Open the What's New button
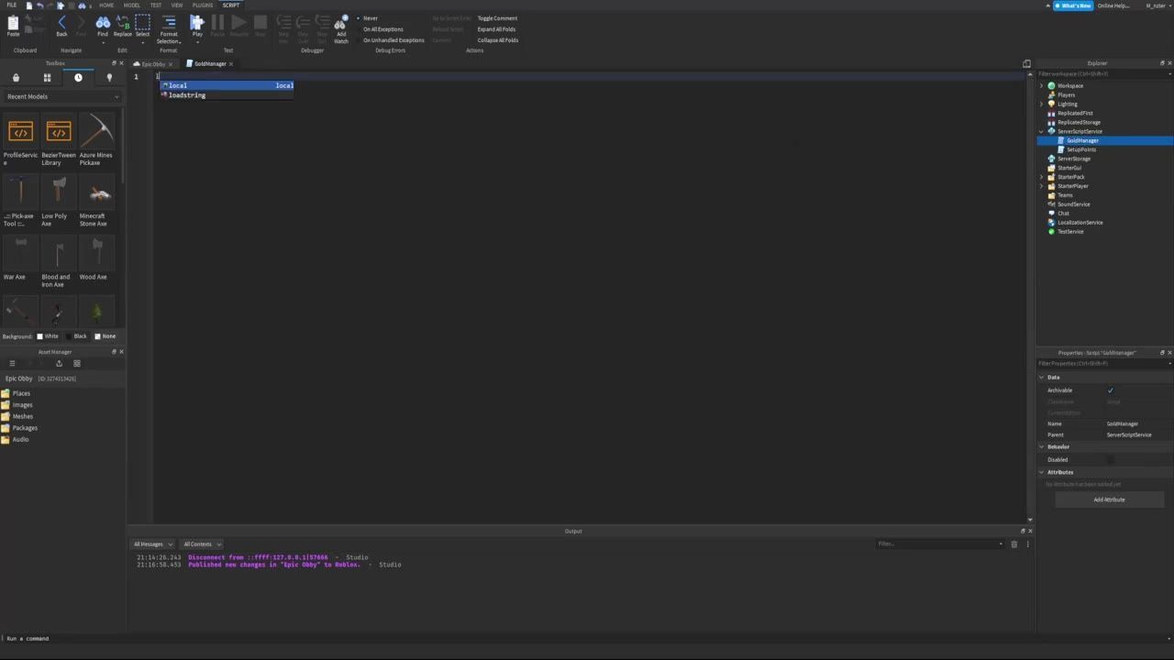This screenshot has height=660, width=1174. point(1073,5)
